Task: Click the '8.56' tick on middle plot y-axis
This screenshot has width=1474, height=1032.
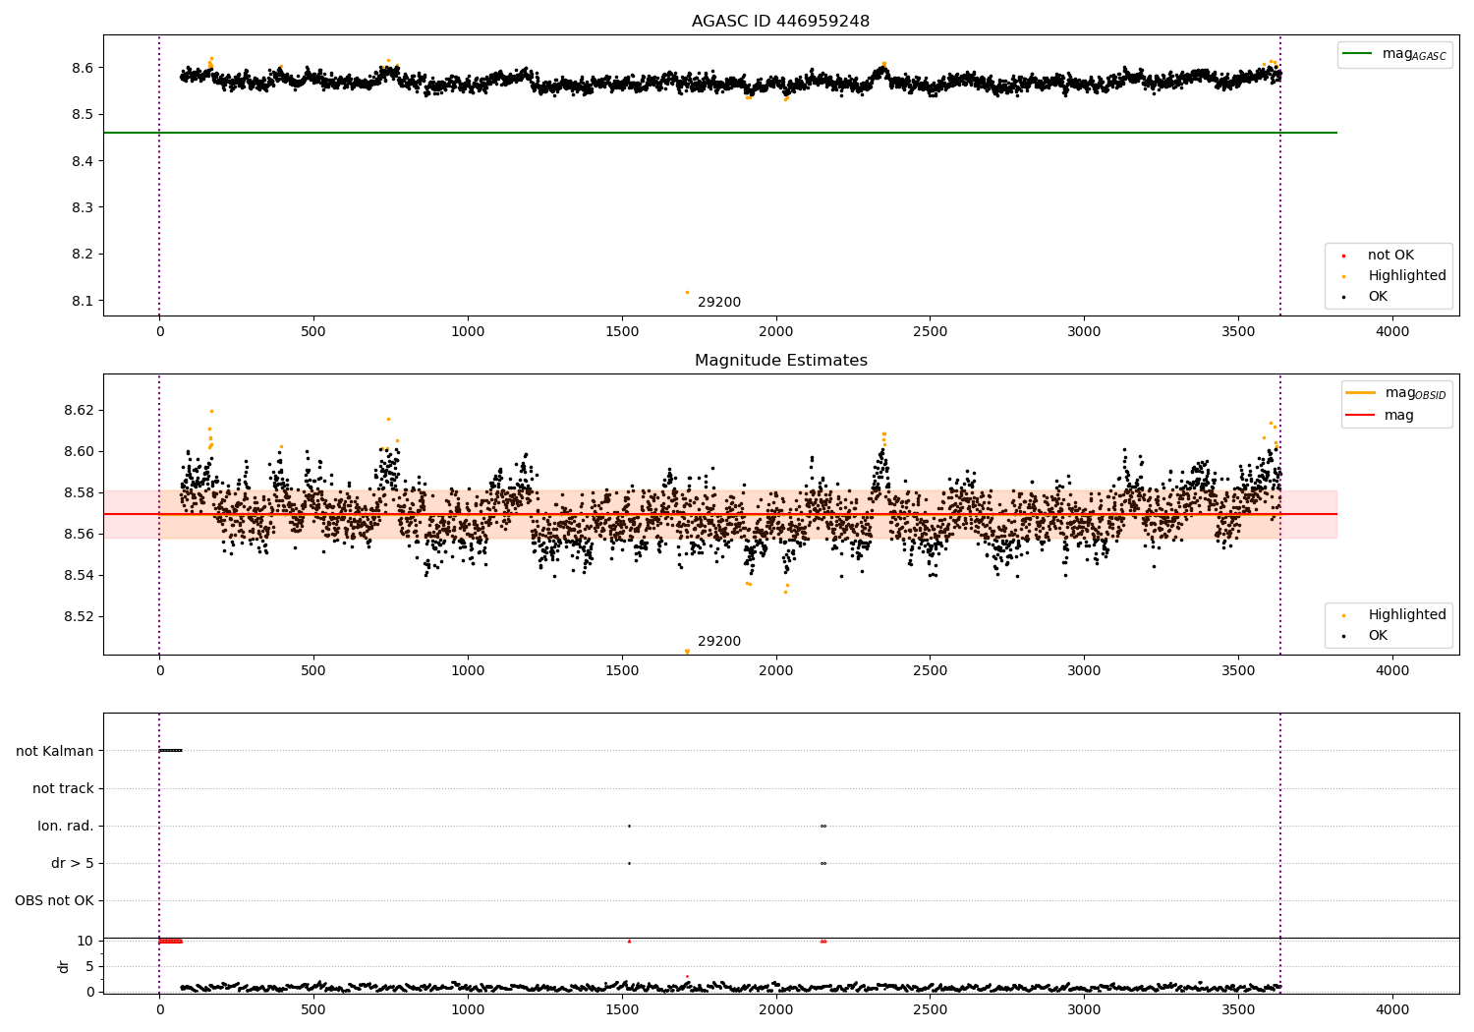Action: point(79,535)
